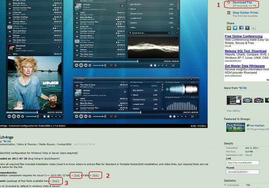Open dropdown right of Quick Search
269x188 pixels.
[177, 33]
